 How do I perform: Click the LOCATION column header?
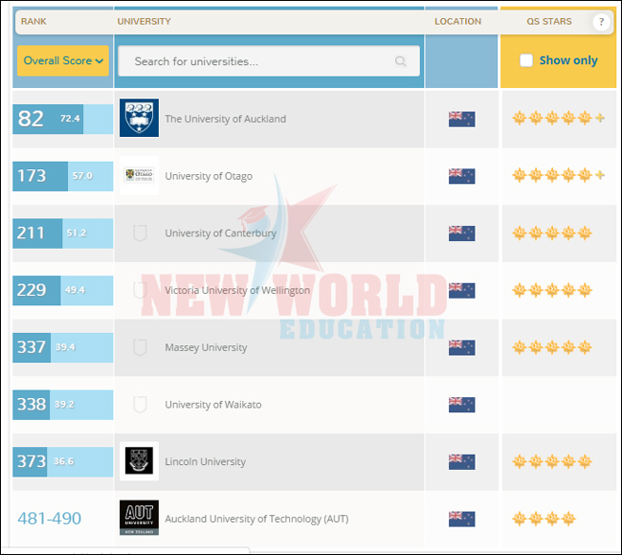[x=457, y=21]
